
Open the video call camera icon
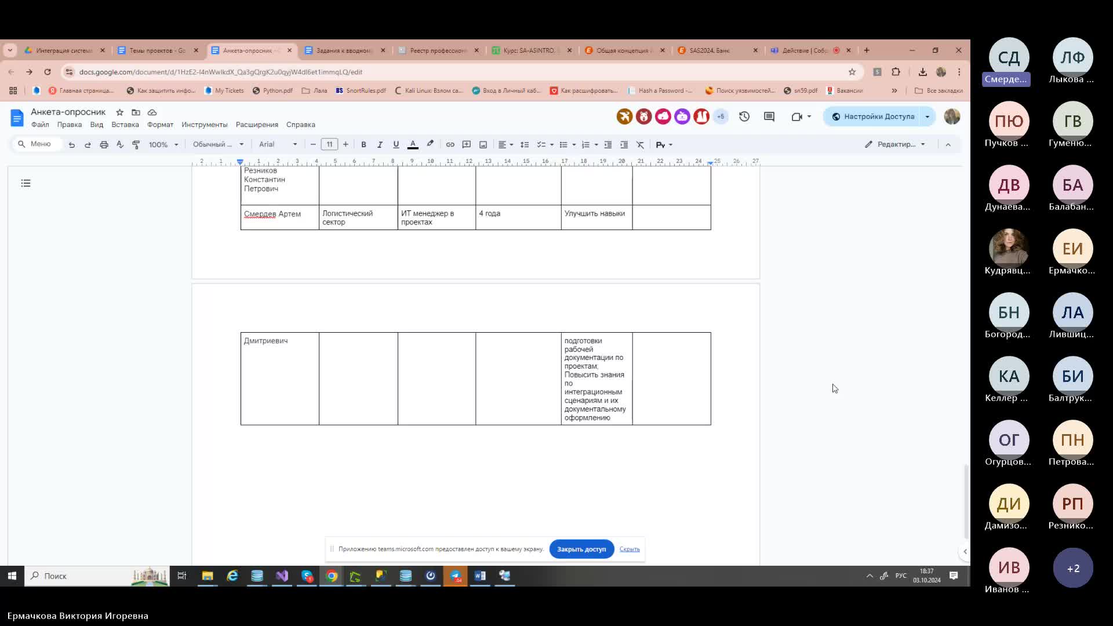coord(797,117)
